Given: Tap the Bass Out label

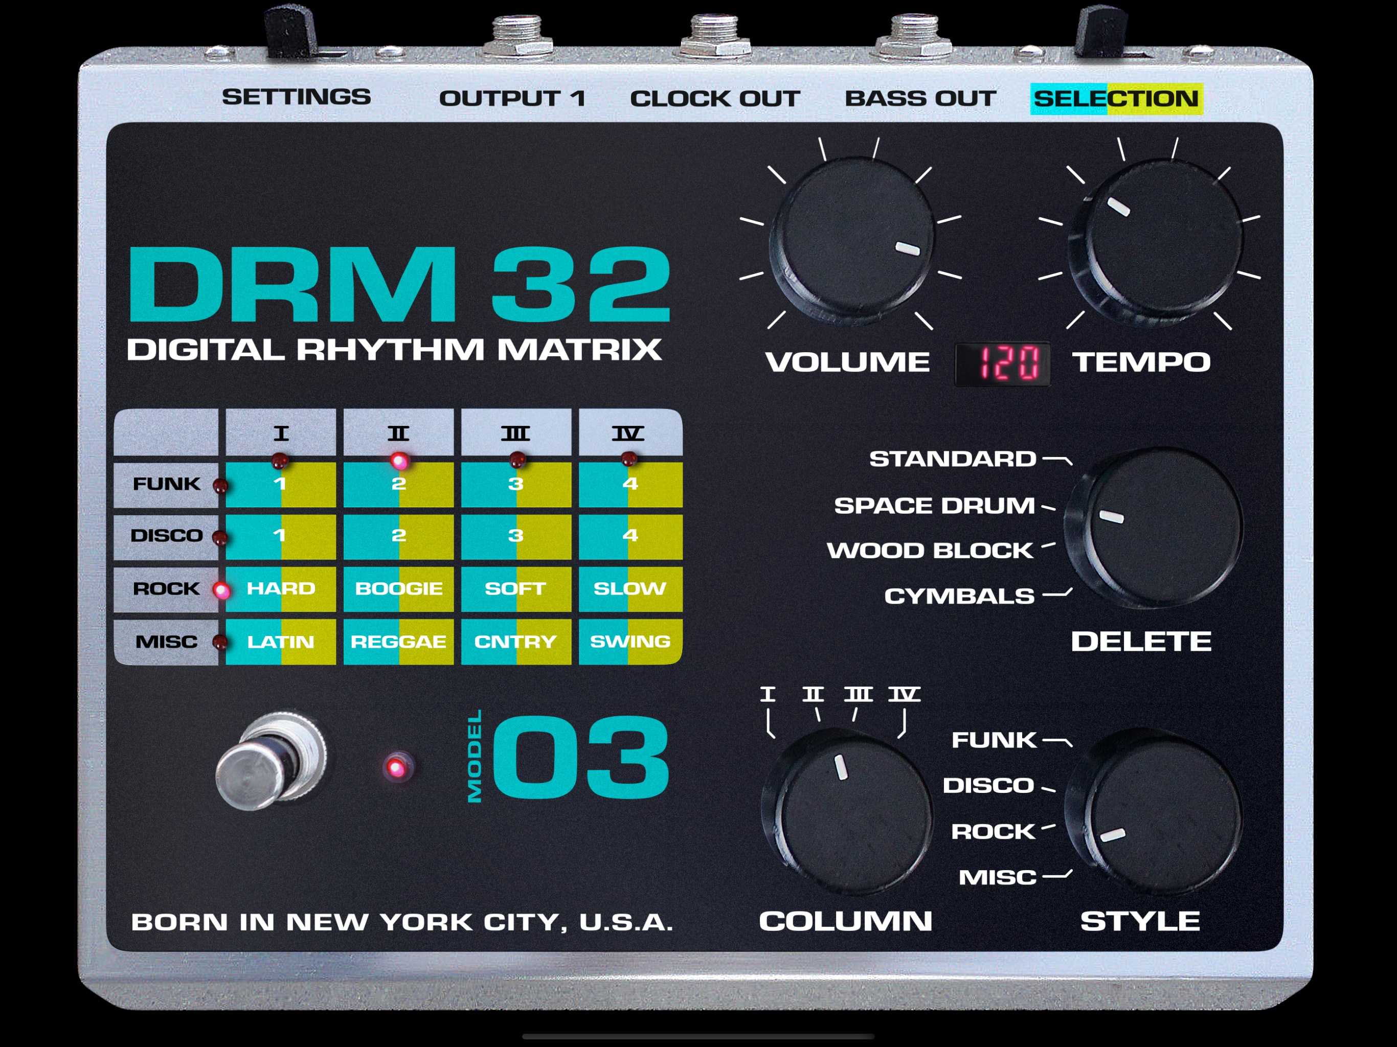Looking at the screenshot, I should pos(920,99).
